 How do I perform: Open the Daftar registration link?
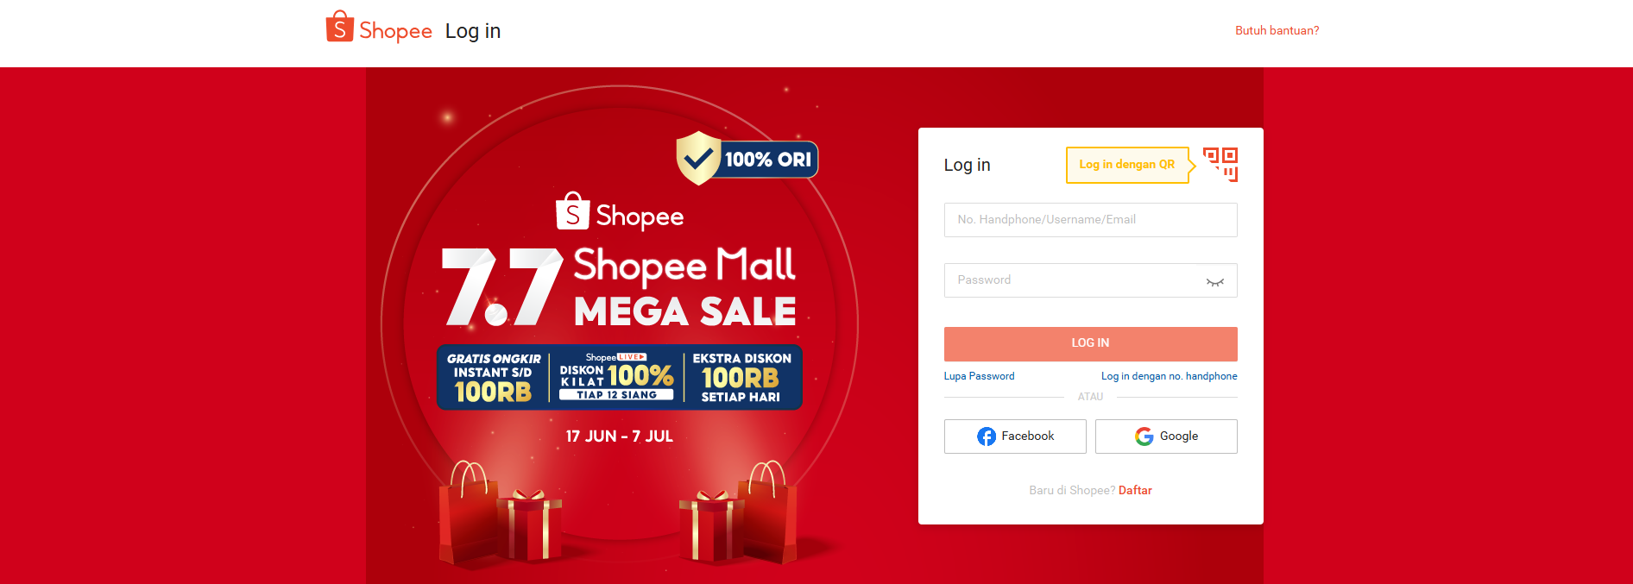tap(1135, 490)
